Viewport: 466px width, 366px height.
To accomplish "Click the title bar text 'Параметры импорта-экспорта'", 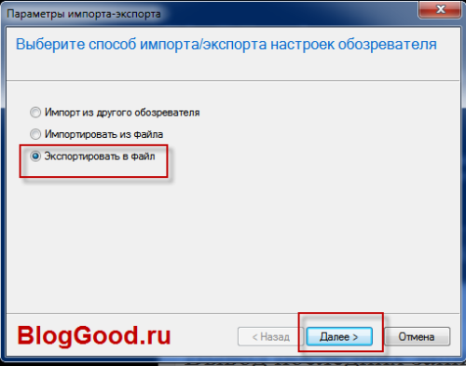I will [x=84, y=14].
